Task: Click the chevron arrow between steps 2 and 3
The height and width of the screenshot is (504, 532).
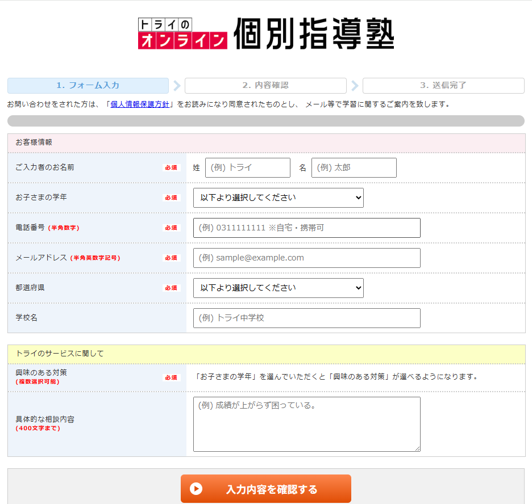Action: point(355,86)
